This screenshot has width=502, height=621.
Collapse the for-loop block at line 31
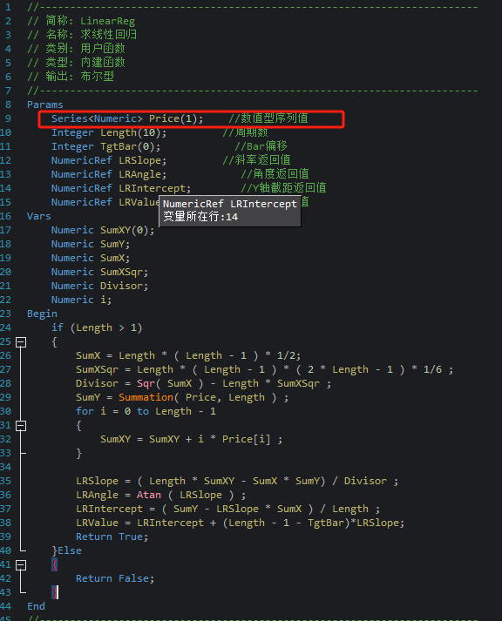pyautogui.click(x=21, y=426)
